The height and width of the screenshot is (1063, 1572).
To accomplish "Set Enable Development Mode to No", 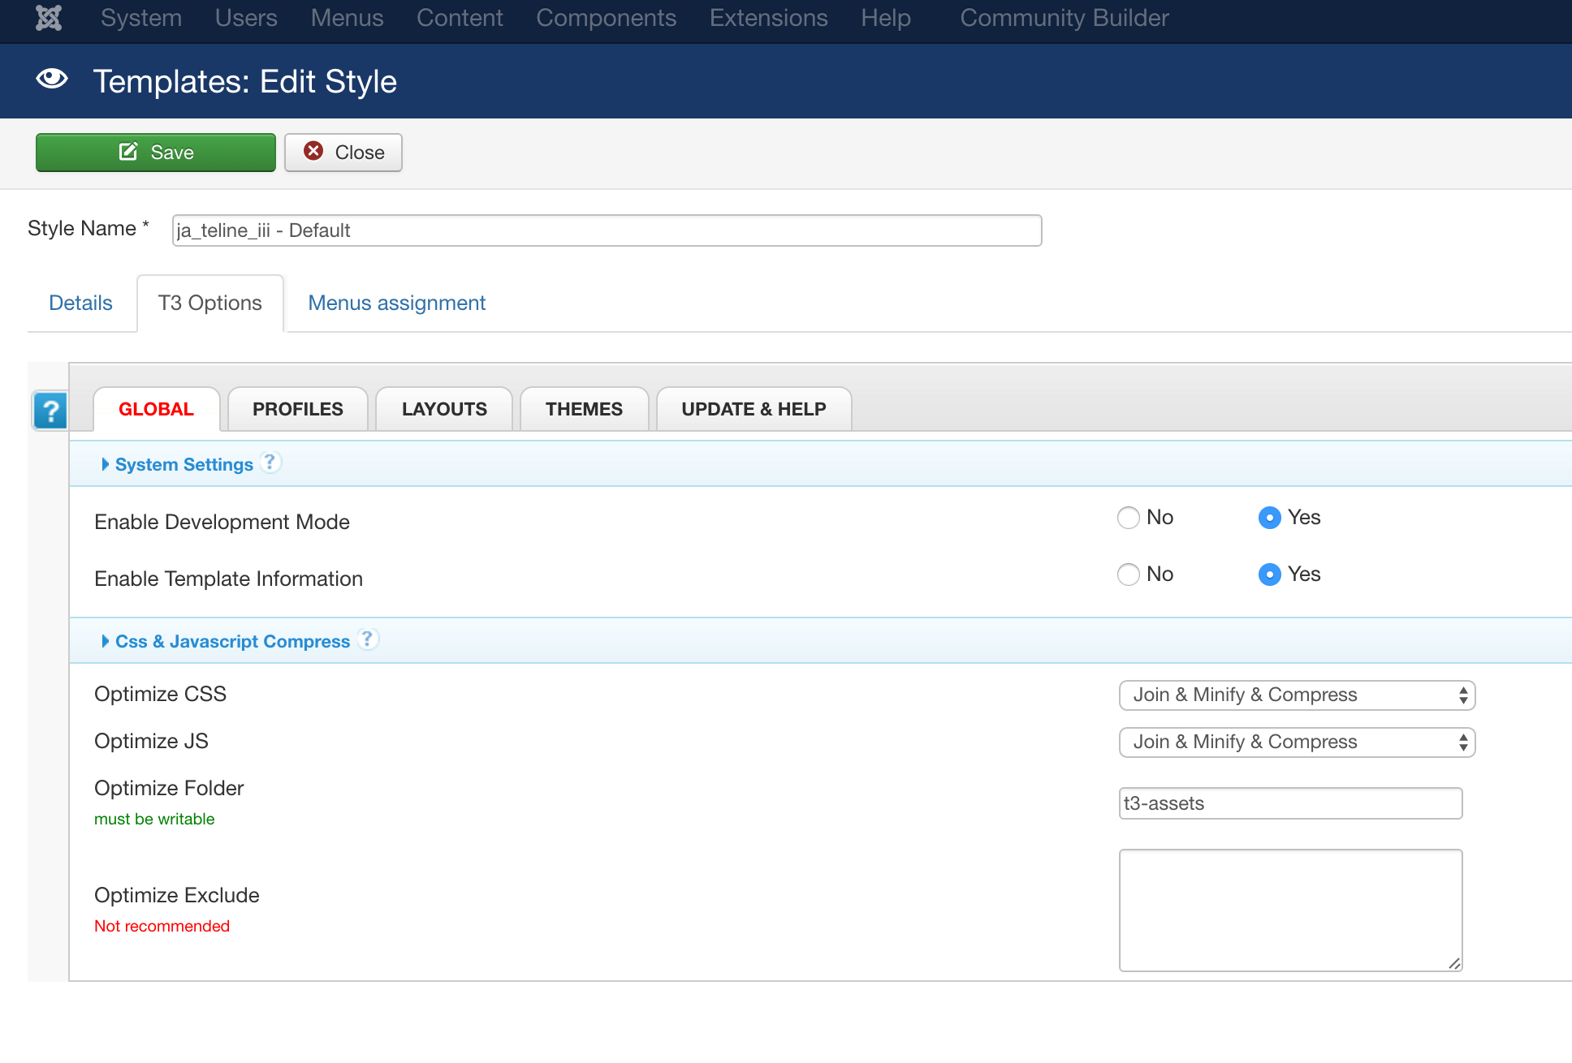I will click(x=1129, y=518).
